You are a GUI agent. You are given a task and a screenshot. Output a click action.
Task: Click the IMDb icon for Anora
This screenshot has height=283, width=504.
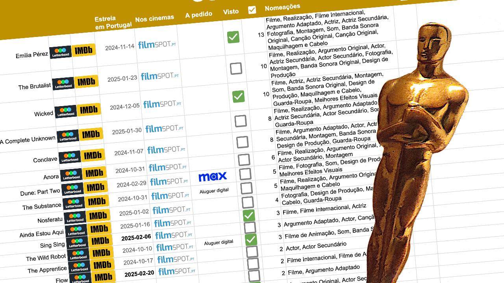click(94, 173)
